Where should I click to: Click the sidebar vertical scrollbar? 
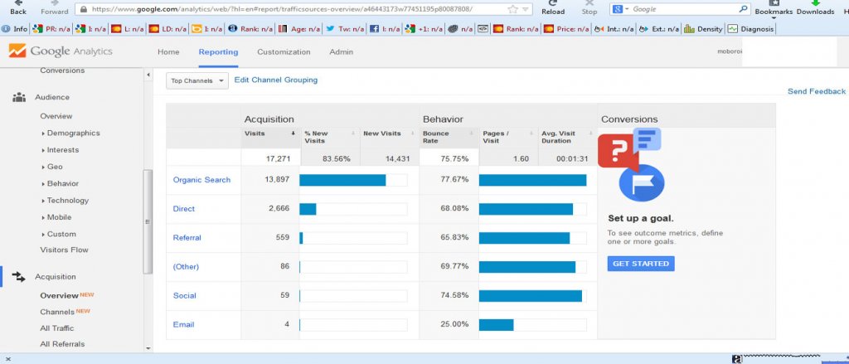(x=148, y=222)
